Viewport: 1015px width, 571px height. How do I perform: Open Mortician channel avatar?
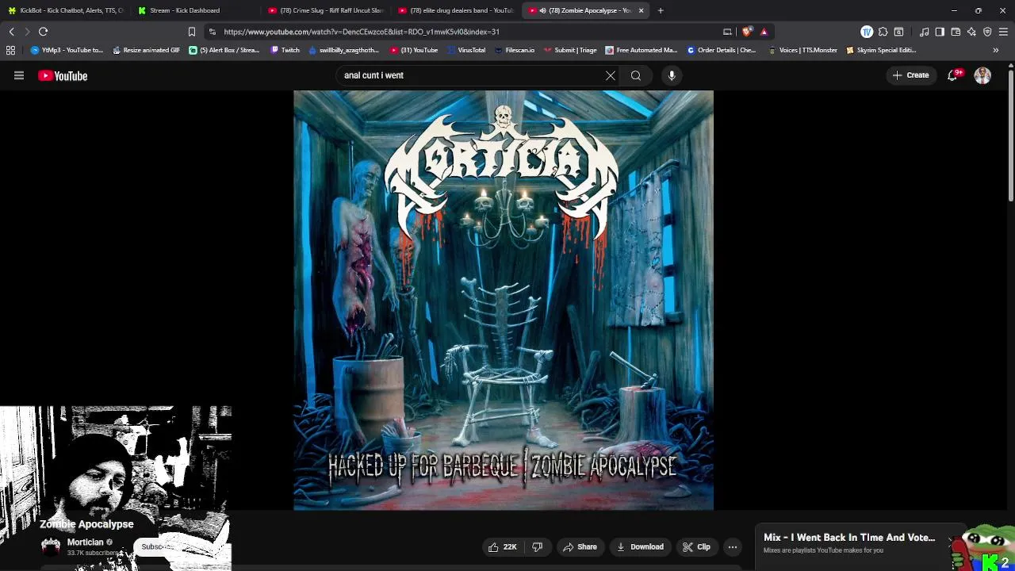coord(51,546)
